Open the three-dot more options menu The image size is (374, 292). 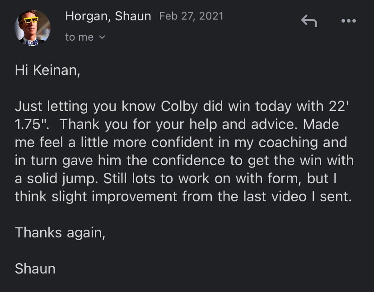click(348, 21)
